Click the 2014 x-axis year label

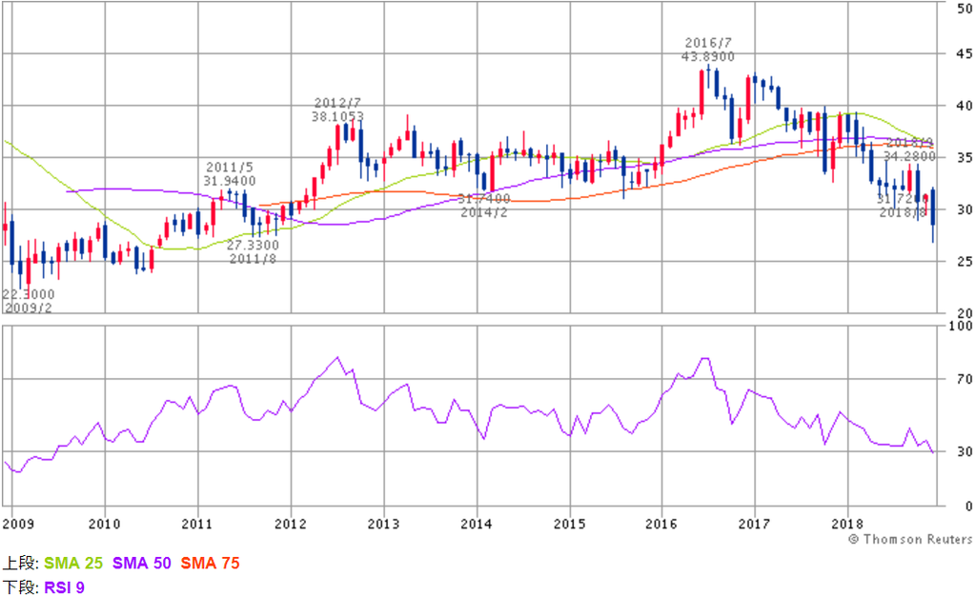[477, 524]
